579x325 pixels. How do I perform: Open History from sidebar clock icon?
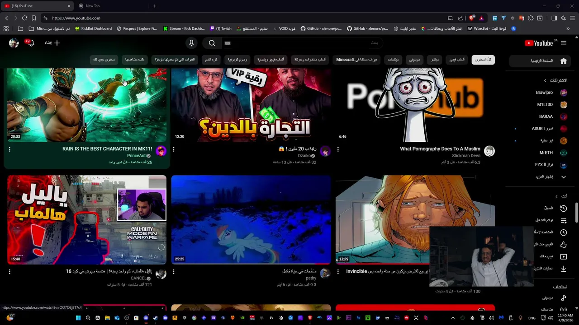[564, 208]
